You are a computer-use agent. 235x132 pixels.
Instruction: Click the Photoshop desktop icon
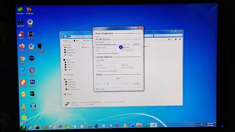tap(32, 83)
